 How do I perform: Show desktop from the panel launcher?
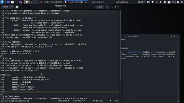[x=8, y=2]
